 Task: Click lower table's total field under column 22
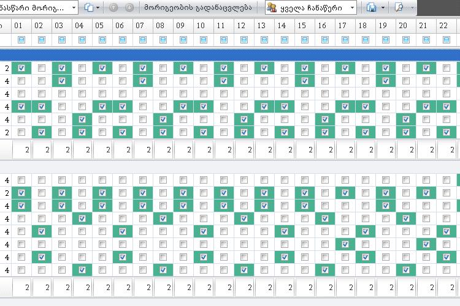(447, 288)
